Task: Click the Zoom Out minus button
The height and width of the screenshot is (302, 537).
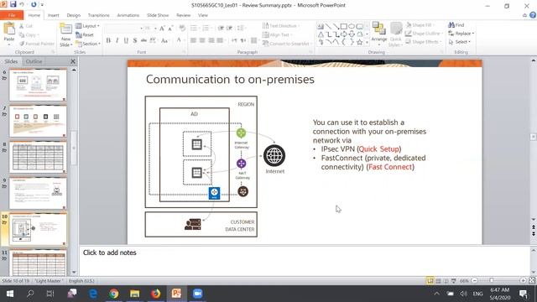Action: pyautogui.click(x=475, y=280)
